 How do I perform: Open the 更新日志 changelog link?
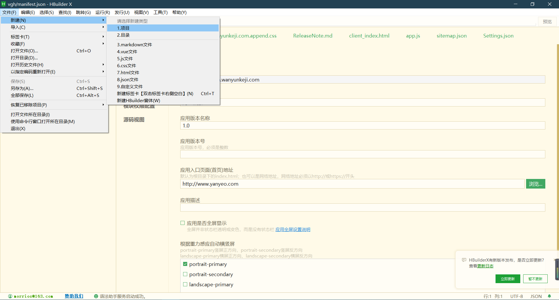(x=485, y=266)
